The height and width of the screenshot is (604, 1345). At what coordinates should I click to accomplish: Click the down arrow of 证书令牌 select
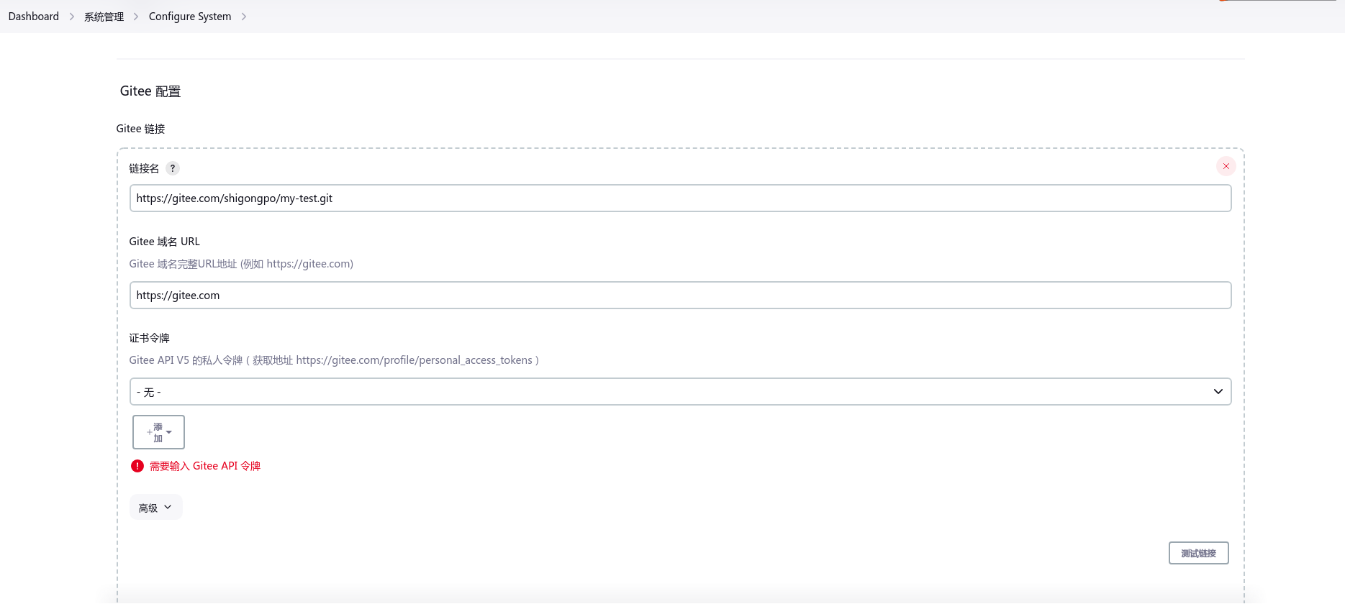[x=1218, y=392]
